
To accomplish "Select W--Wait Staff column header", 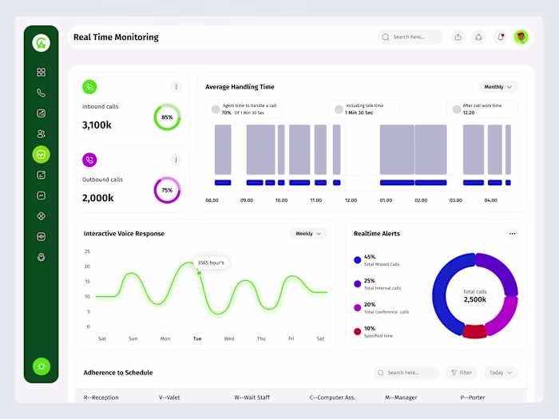I will [x=252, y=397].
